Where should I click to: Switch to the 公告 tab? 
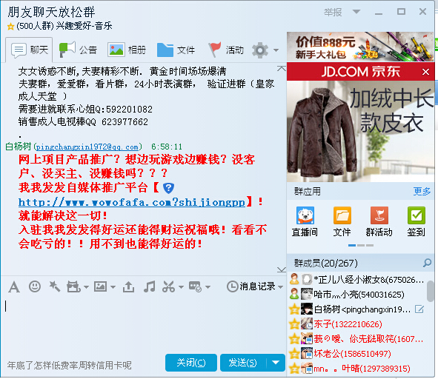click(78, 50)
